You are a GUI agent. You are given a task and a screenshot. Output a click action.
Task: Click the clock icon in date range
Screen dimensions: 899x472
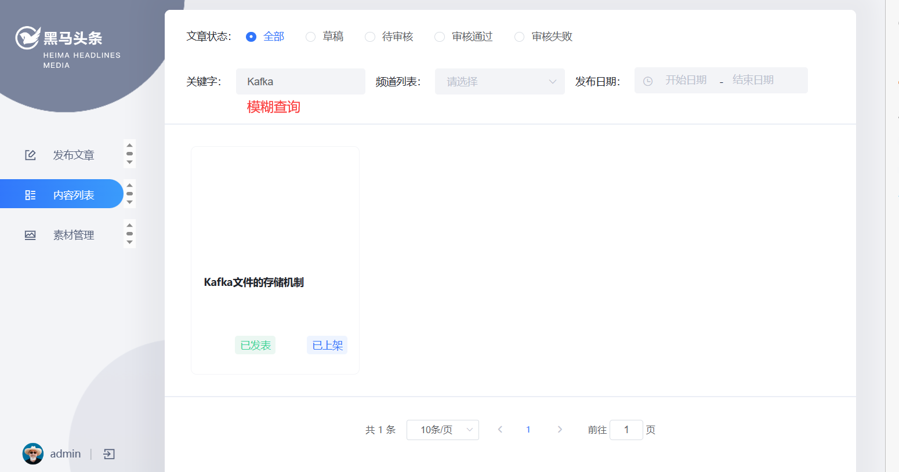pos(648,81)
